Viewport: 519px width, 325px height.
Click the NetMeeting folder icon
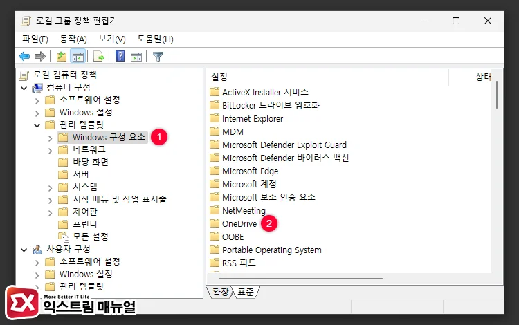coord(215,210)
